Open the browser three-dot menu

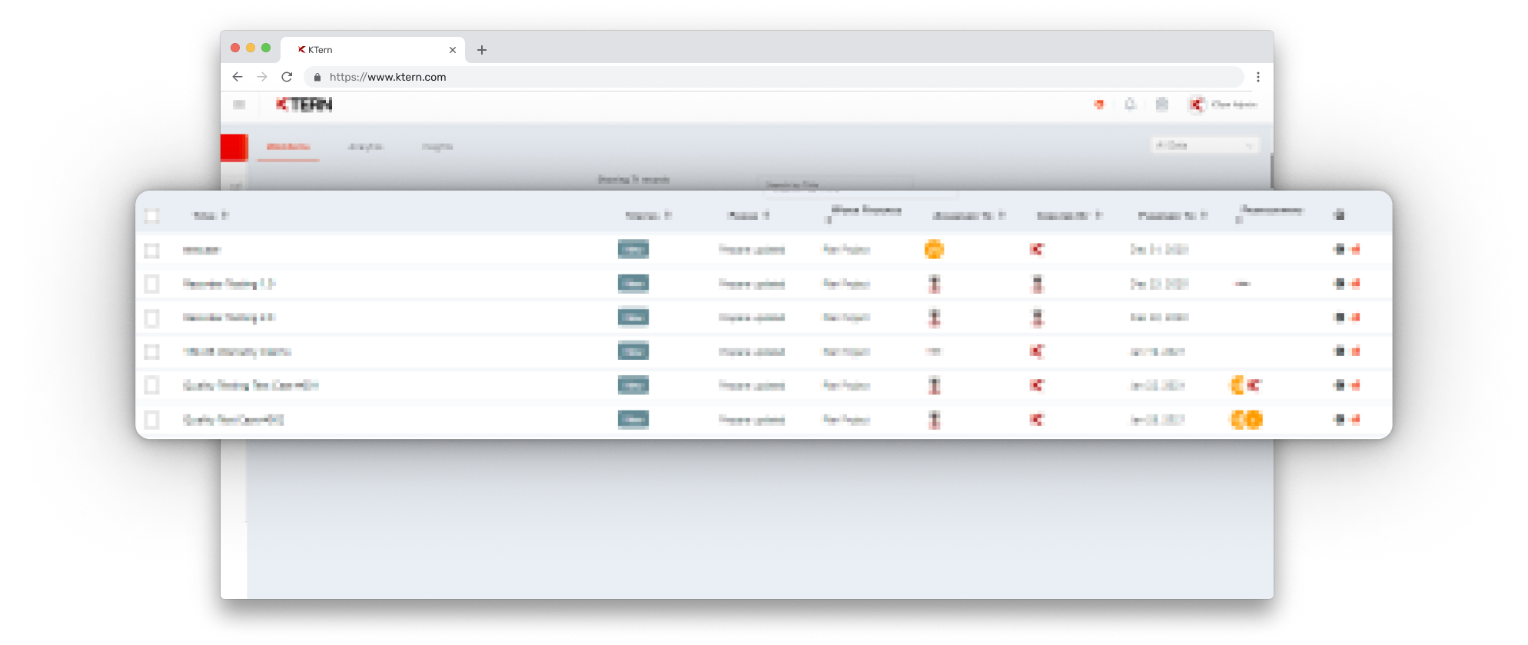click(1257, 77)
